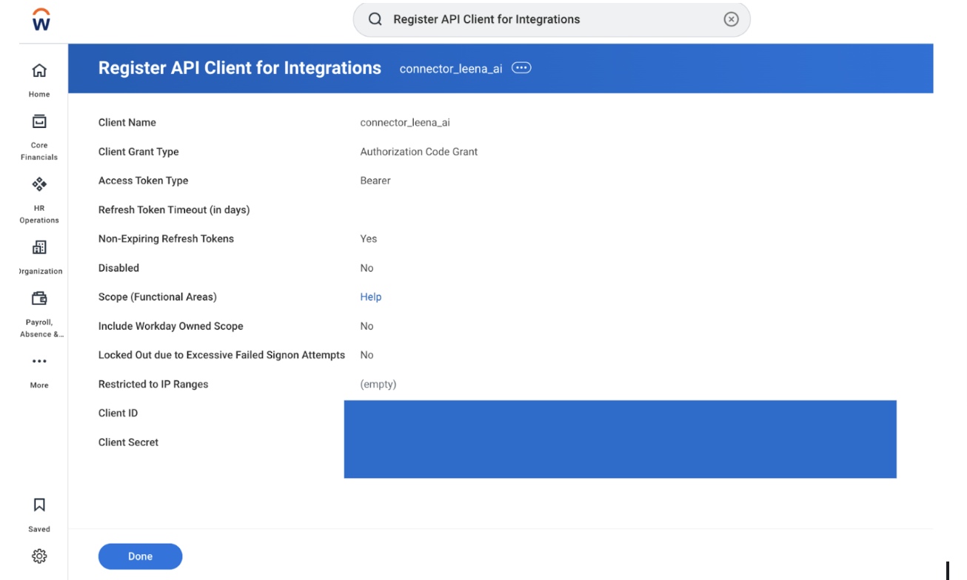Click the Yes value for Non-Expiring Refresh Tokens
Image resolution: width=967 pixels, height=580 pixels.
click(369, 239)
